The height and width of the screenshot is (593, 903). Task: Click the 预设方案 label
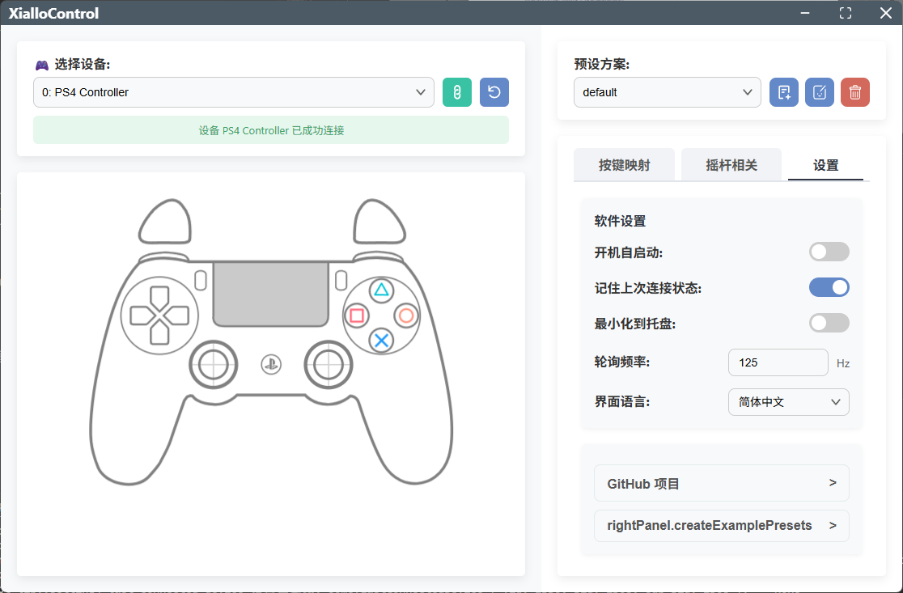coord(602,64)
